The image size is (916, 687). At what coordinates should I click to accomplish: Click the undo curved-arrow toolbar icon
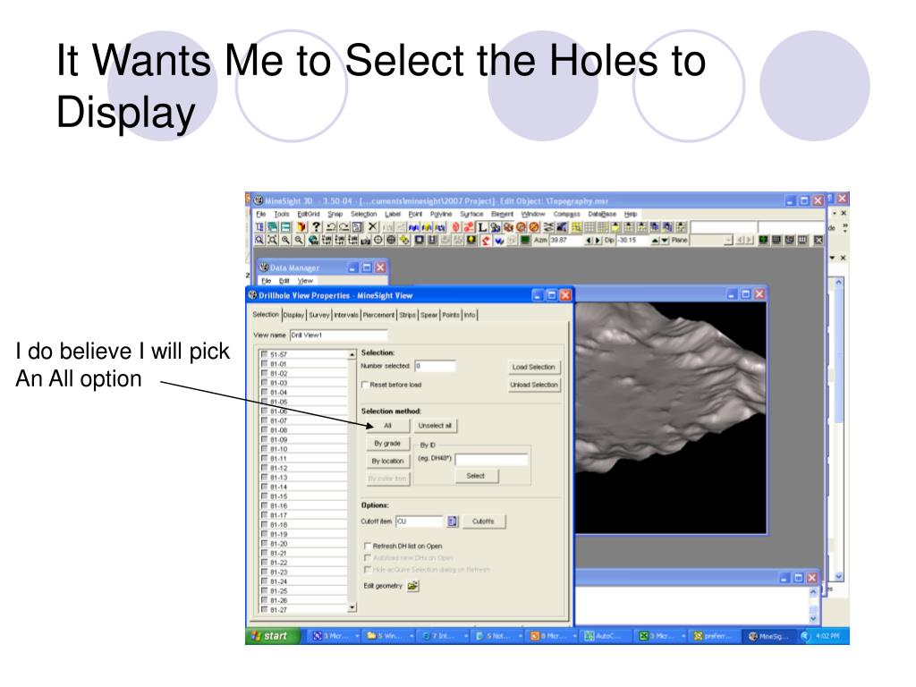point(331,226)
